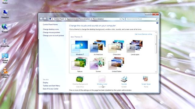Click the theme list scroll down arrow
Screen dimensions: 195x109
pos(156,72)
